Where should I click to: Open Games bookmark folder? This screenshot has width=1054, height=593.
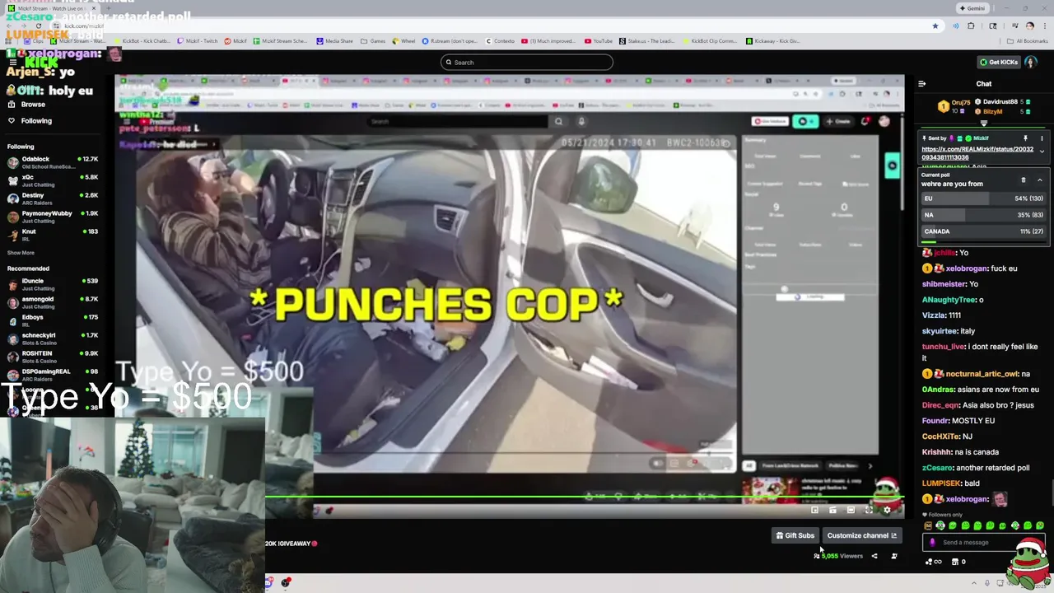pos(373,41)
